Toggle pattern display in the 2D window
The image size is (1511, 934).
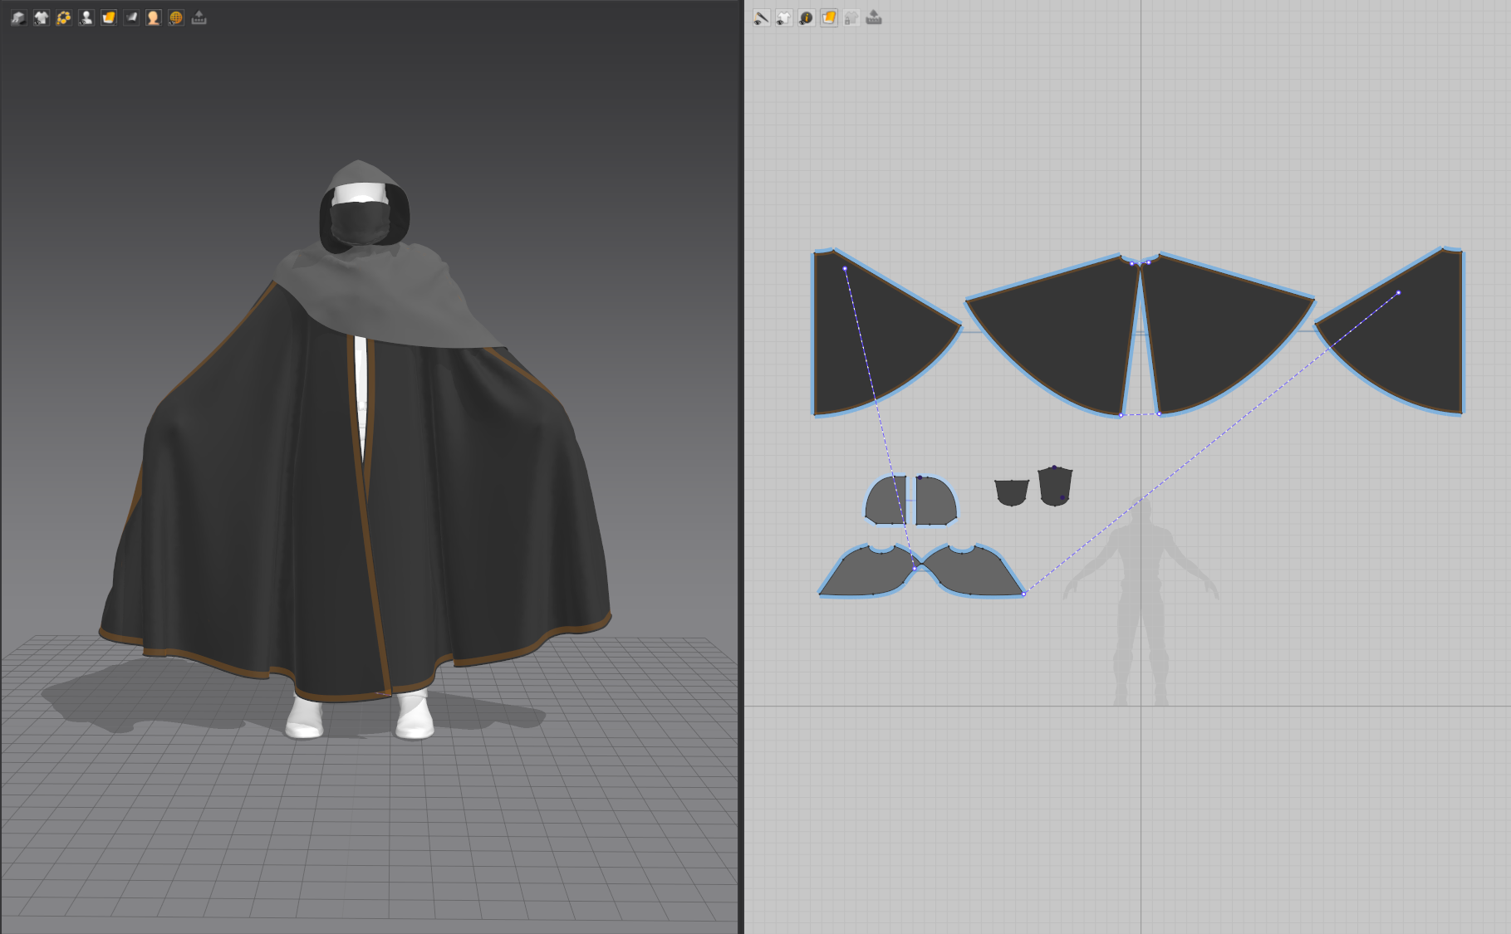click(x=783, y=17)
